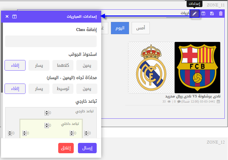The height and width of the screenshot is (160, 228).
Task: Click the match date 05-05-1441 text
Action: point(208,102)
